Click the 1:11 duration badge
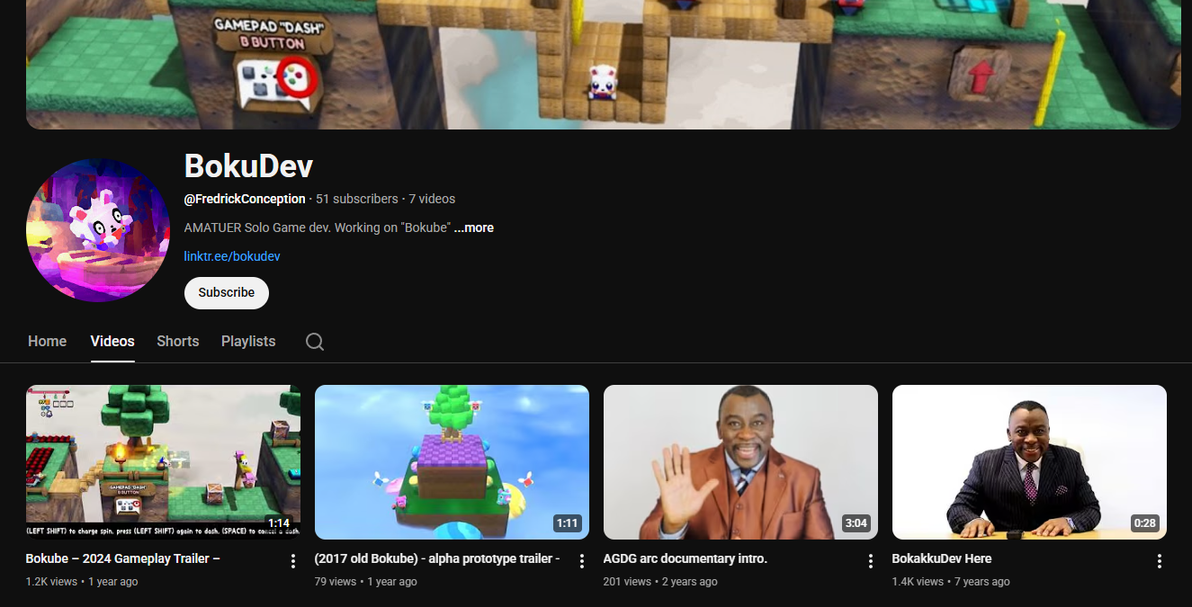 point(568,523)
